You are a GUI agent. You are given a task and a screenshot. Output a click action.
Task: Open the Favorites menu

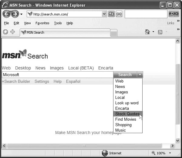42,23
